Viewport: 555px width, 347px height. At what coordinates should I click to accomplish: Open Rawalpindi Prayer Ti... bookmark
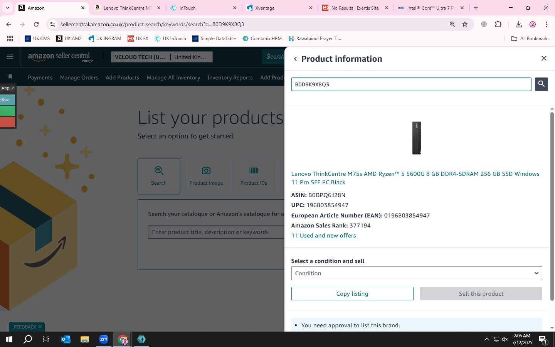coord(314,39)
